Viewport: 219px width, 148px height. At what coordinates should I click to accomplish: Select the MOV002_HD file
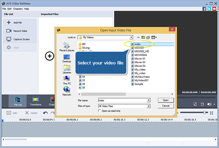(x=140, y=51)
